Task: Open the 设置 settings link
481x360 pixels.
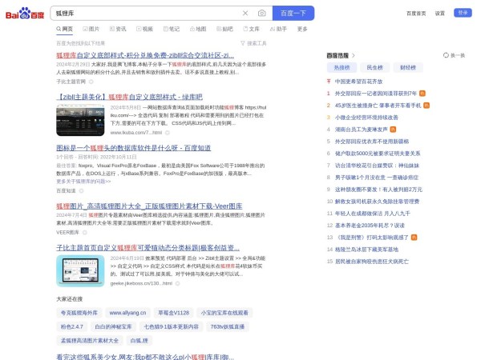Action: click(x=440, y=14)
